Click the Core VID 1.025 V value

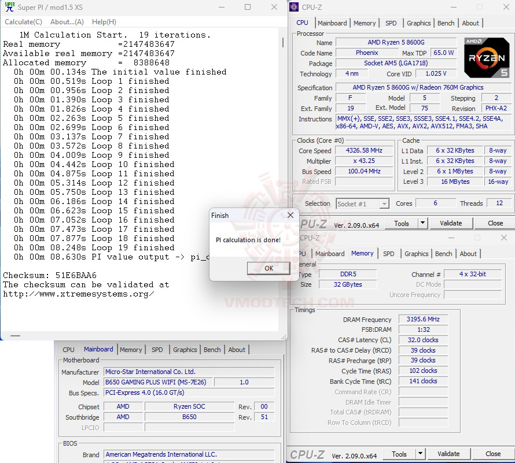[436, 73]
